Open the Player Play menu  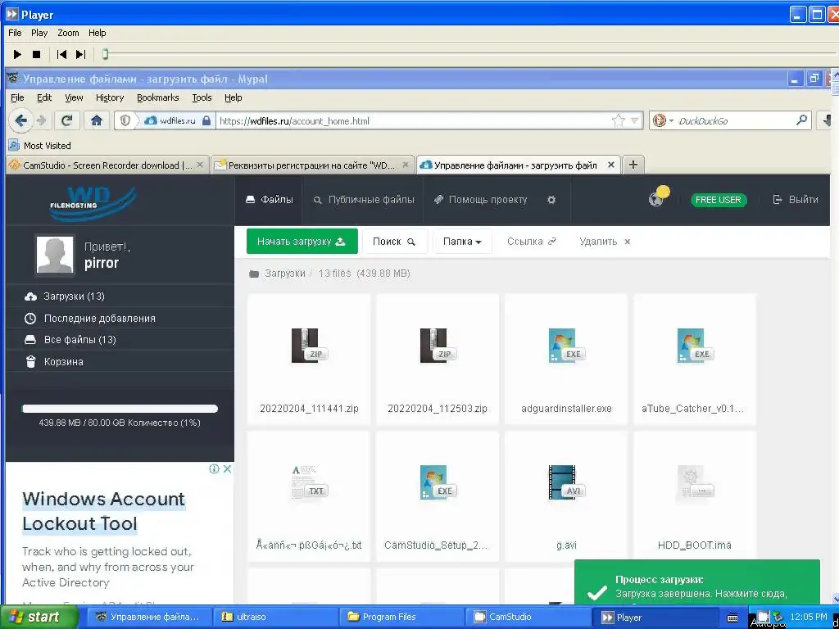coord(39,33)
